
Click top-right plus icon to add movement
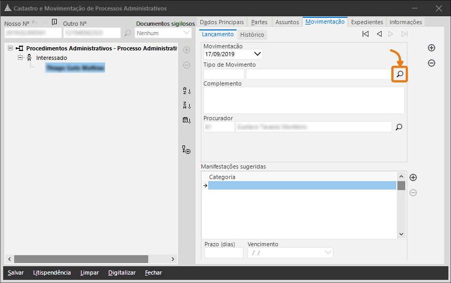432,48
